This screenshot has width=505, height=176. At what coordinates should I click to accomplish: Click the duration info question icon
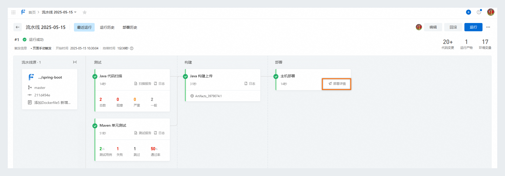click(132, 48)
